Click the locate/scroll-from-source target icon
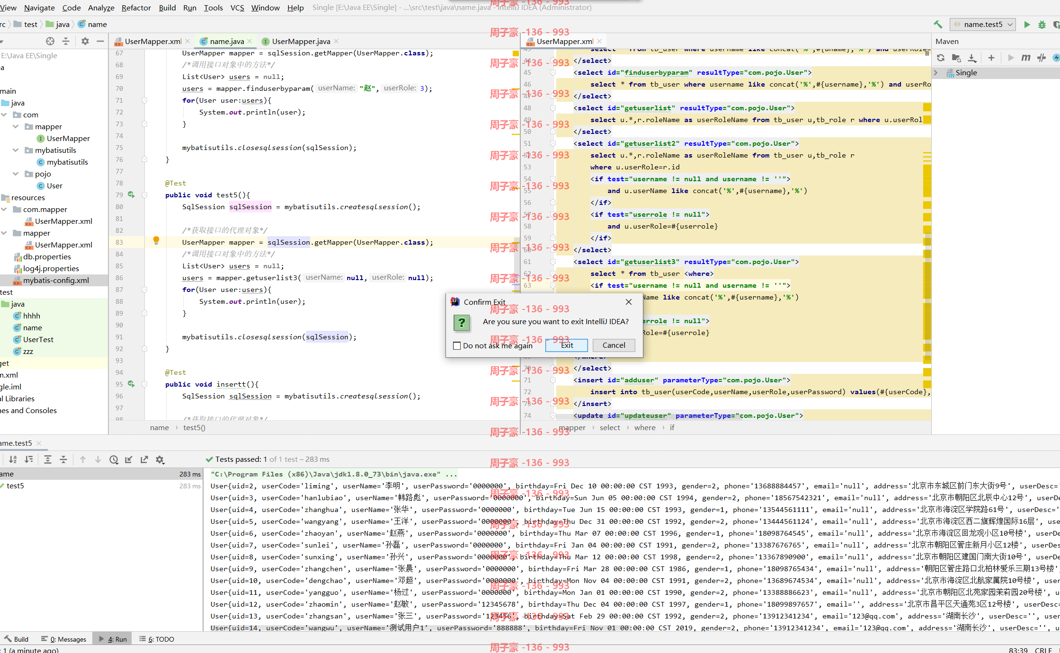This screenshot has width=1060, height=653. (50, 41)
